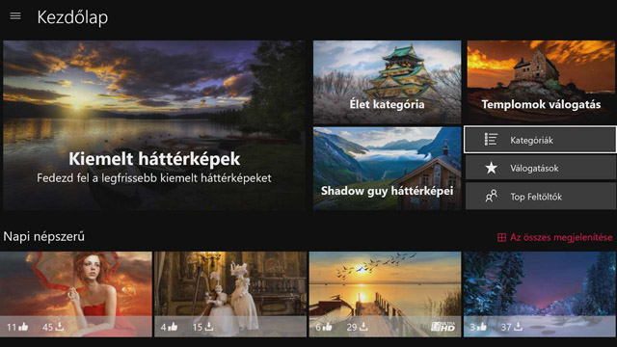The image size is (617, 347).
Task: Show all via Az összes megjelenítése link
Action: point(561,237)
